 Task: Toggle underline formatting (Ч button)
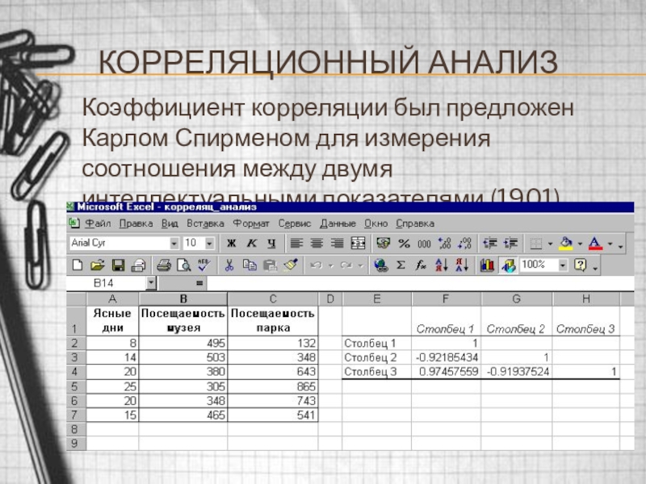pos(271,243)
